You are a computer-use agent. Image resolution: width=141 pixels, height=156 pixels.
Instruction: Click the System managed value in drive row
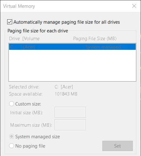[103, 47]
